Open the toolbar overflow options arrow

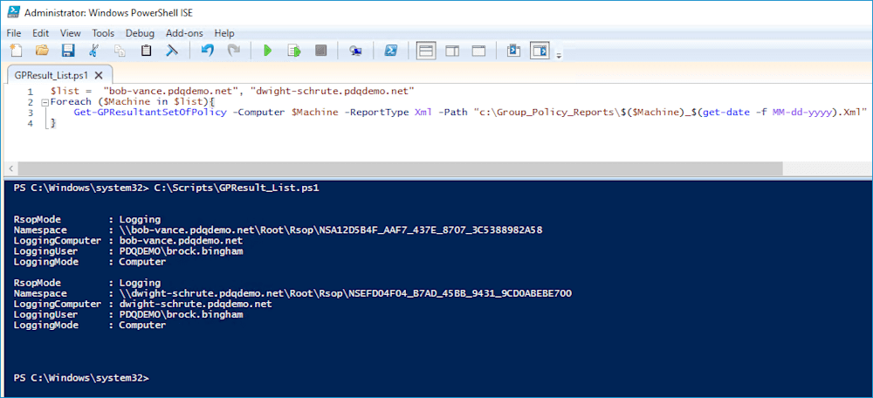pos(559,55)
